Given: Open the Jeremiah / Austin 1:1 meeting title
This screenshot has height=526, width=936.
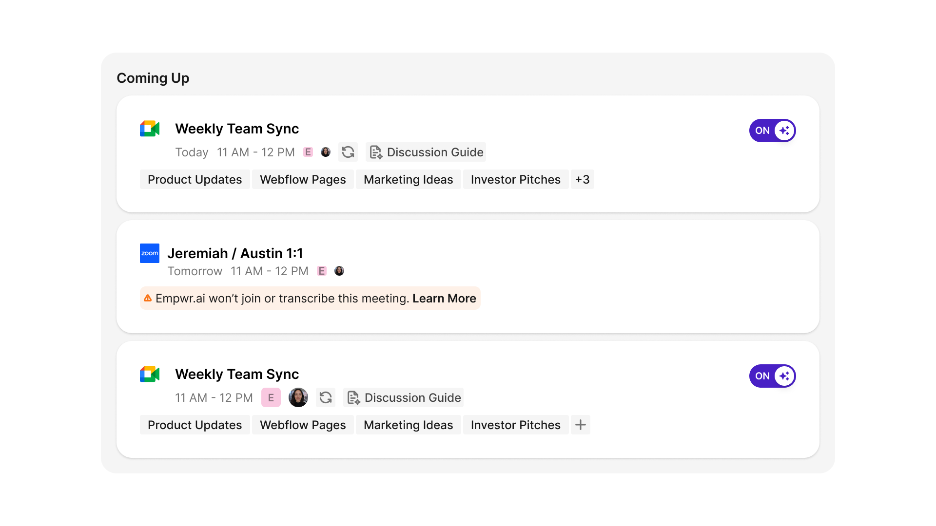Looking at the screenshot, I should 235,253.
